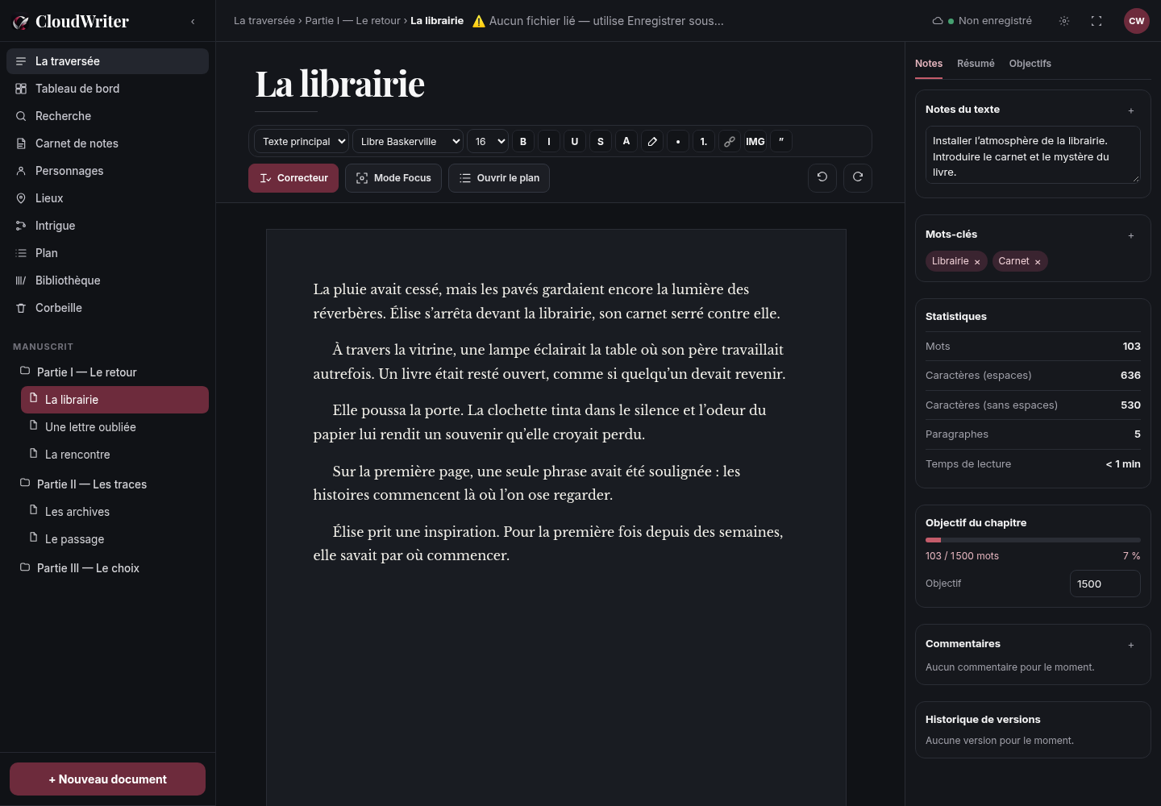
Task: Enter fullscreen mode
Action: 1096,21
